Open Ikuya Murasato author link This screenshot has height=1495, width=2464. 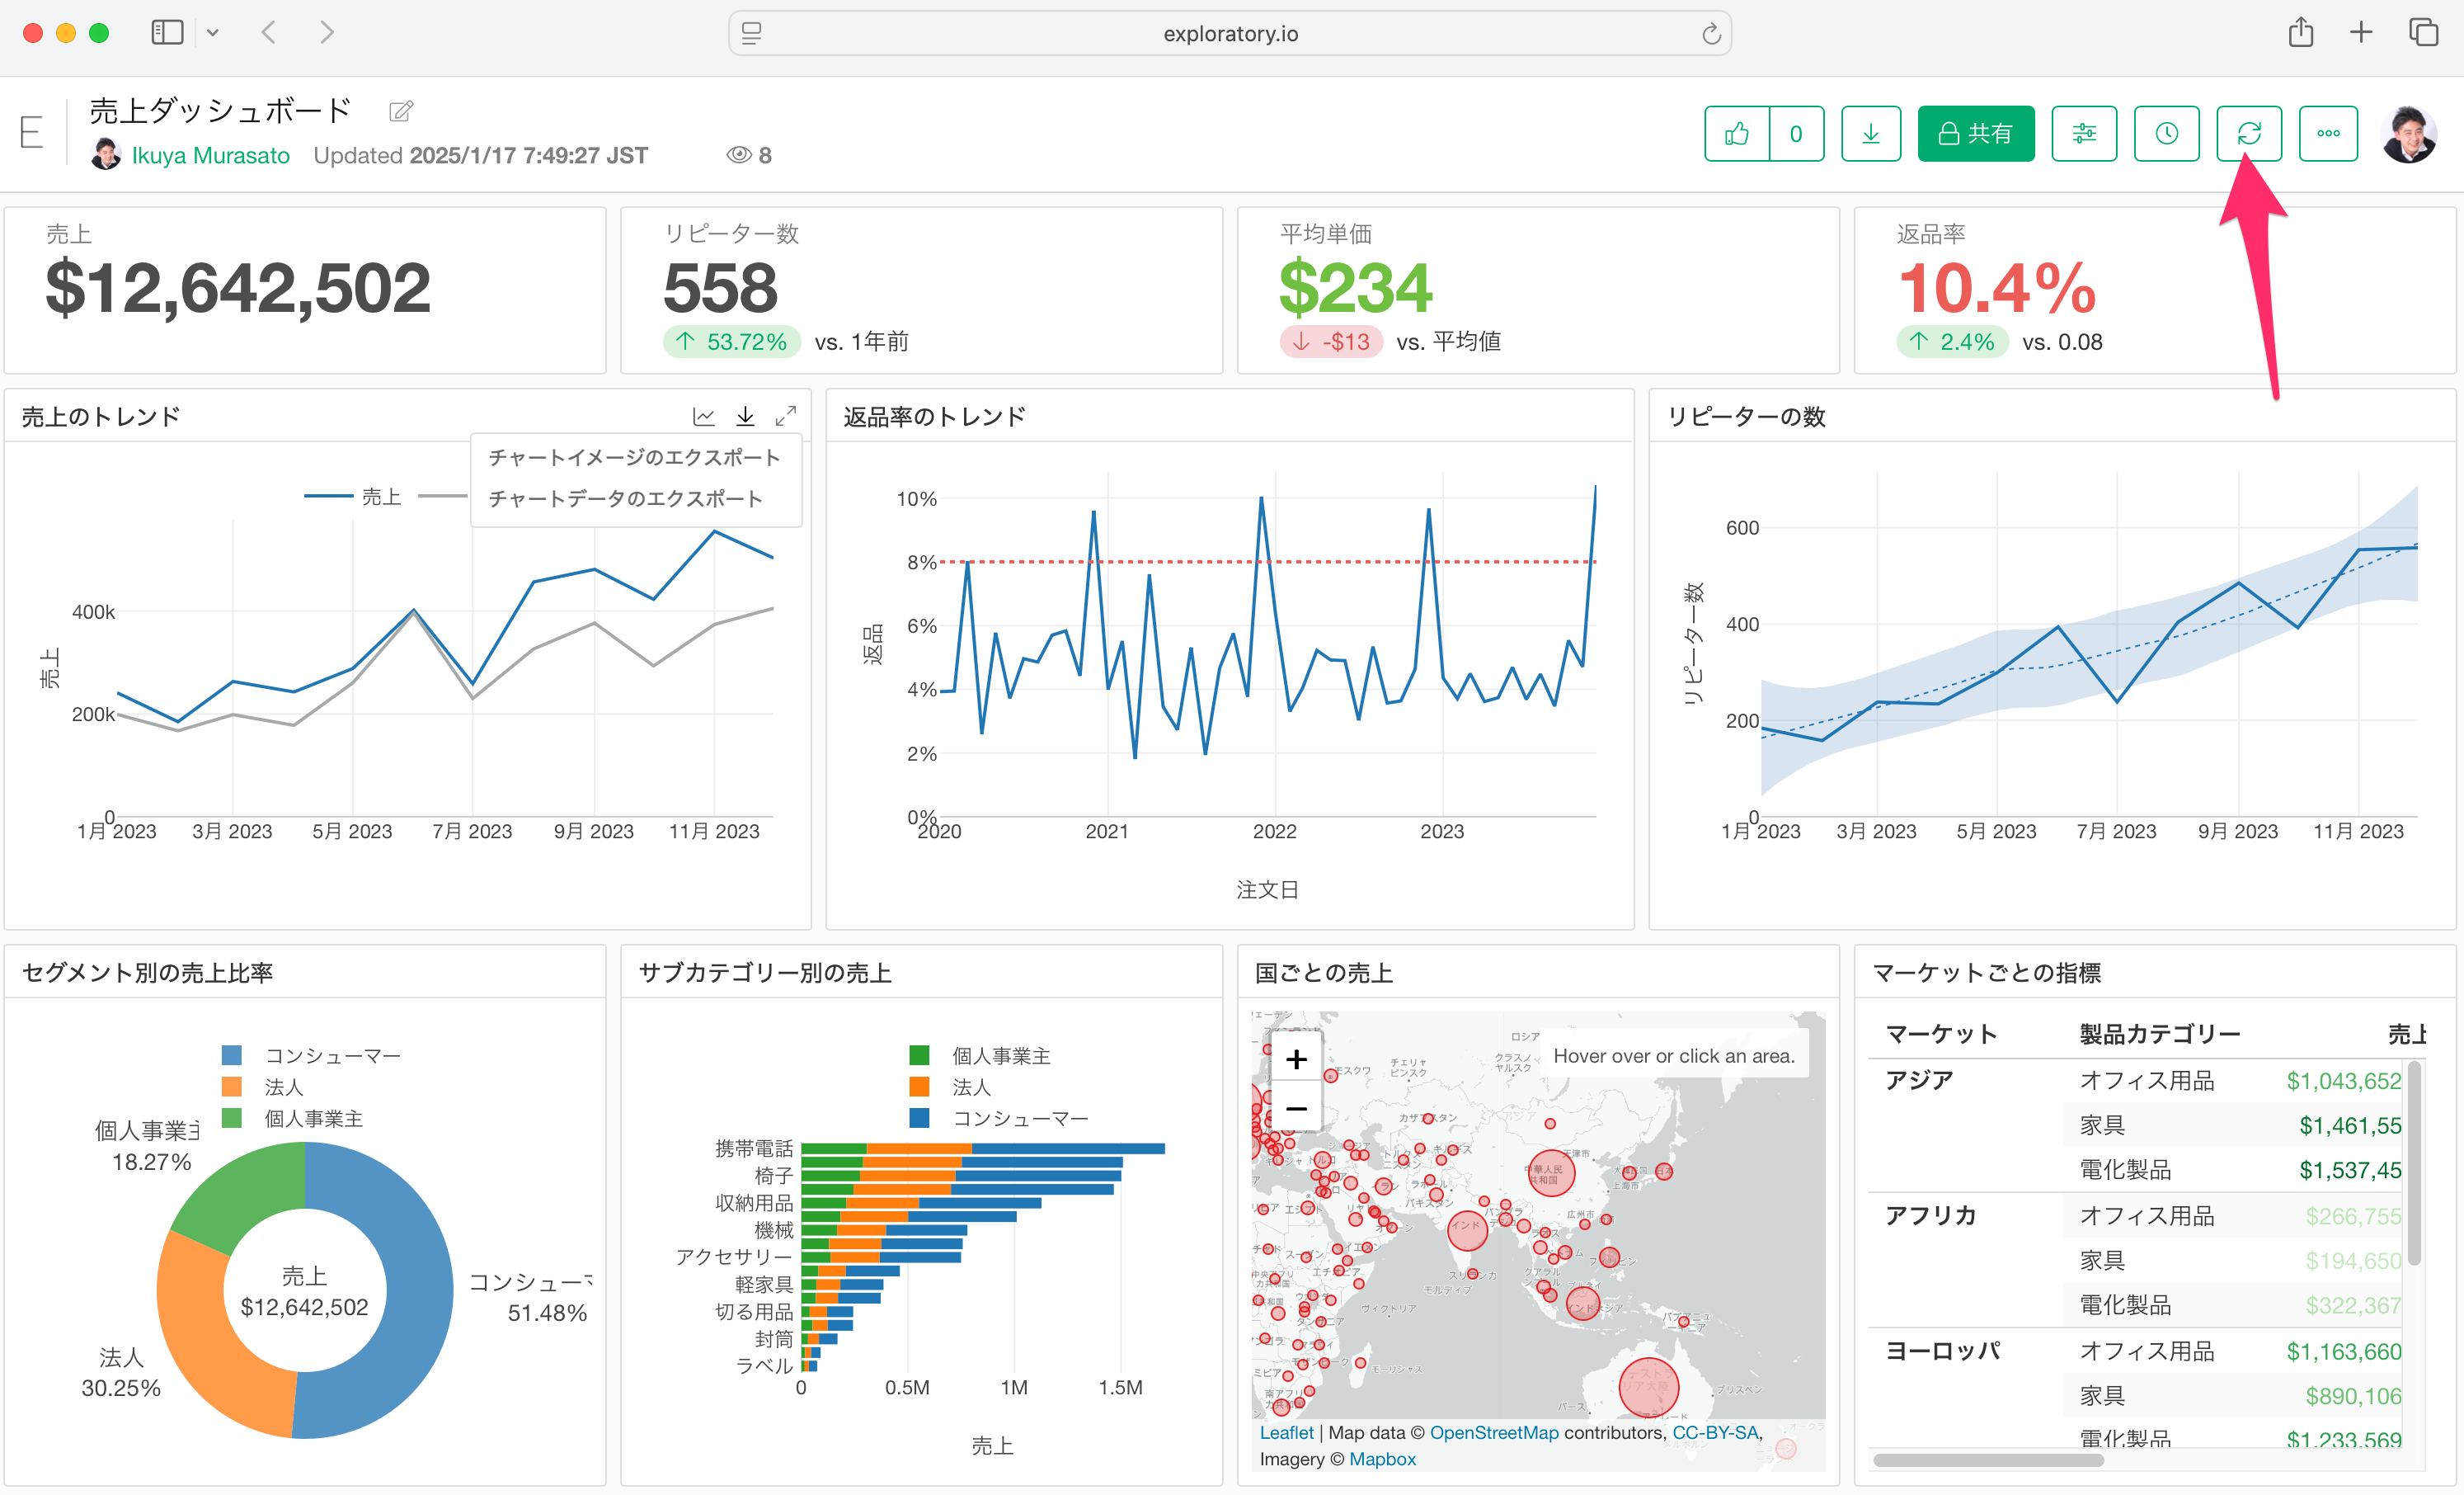[x=210, y=155]
